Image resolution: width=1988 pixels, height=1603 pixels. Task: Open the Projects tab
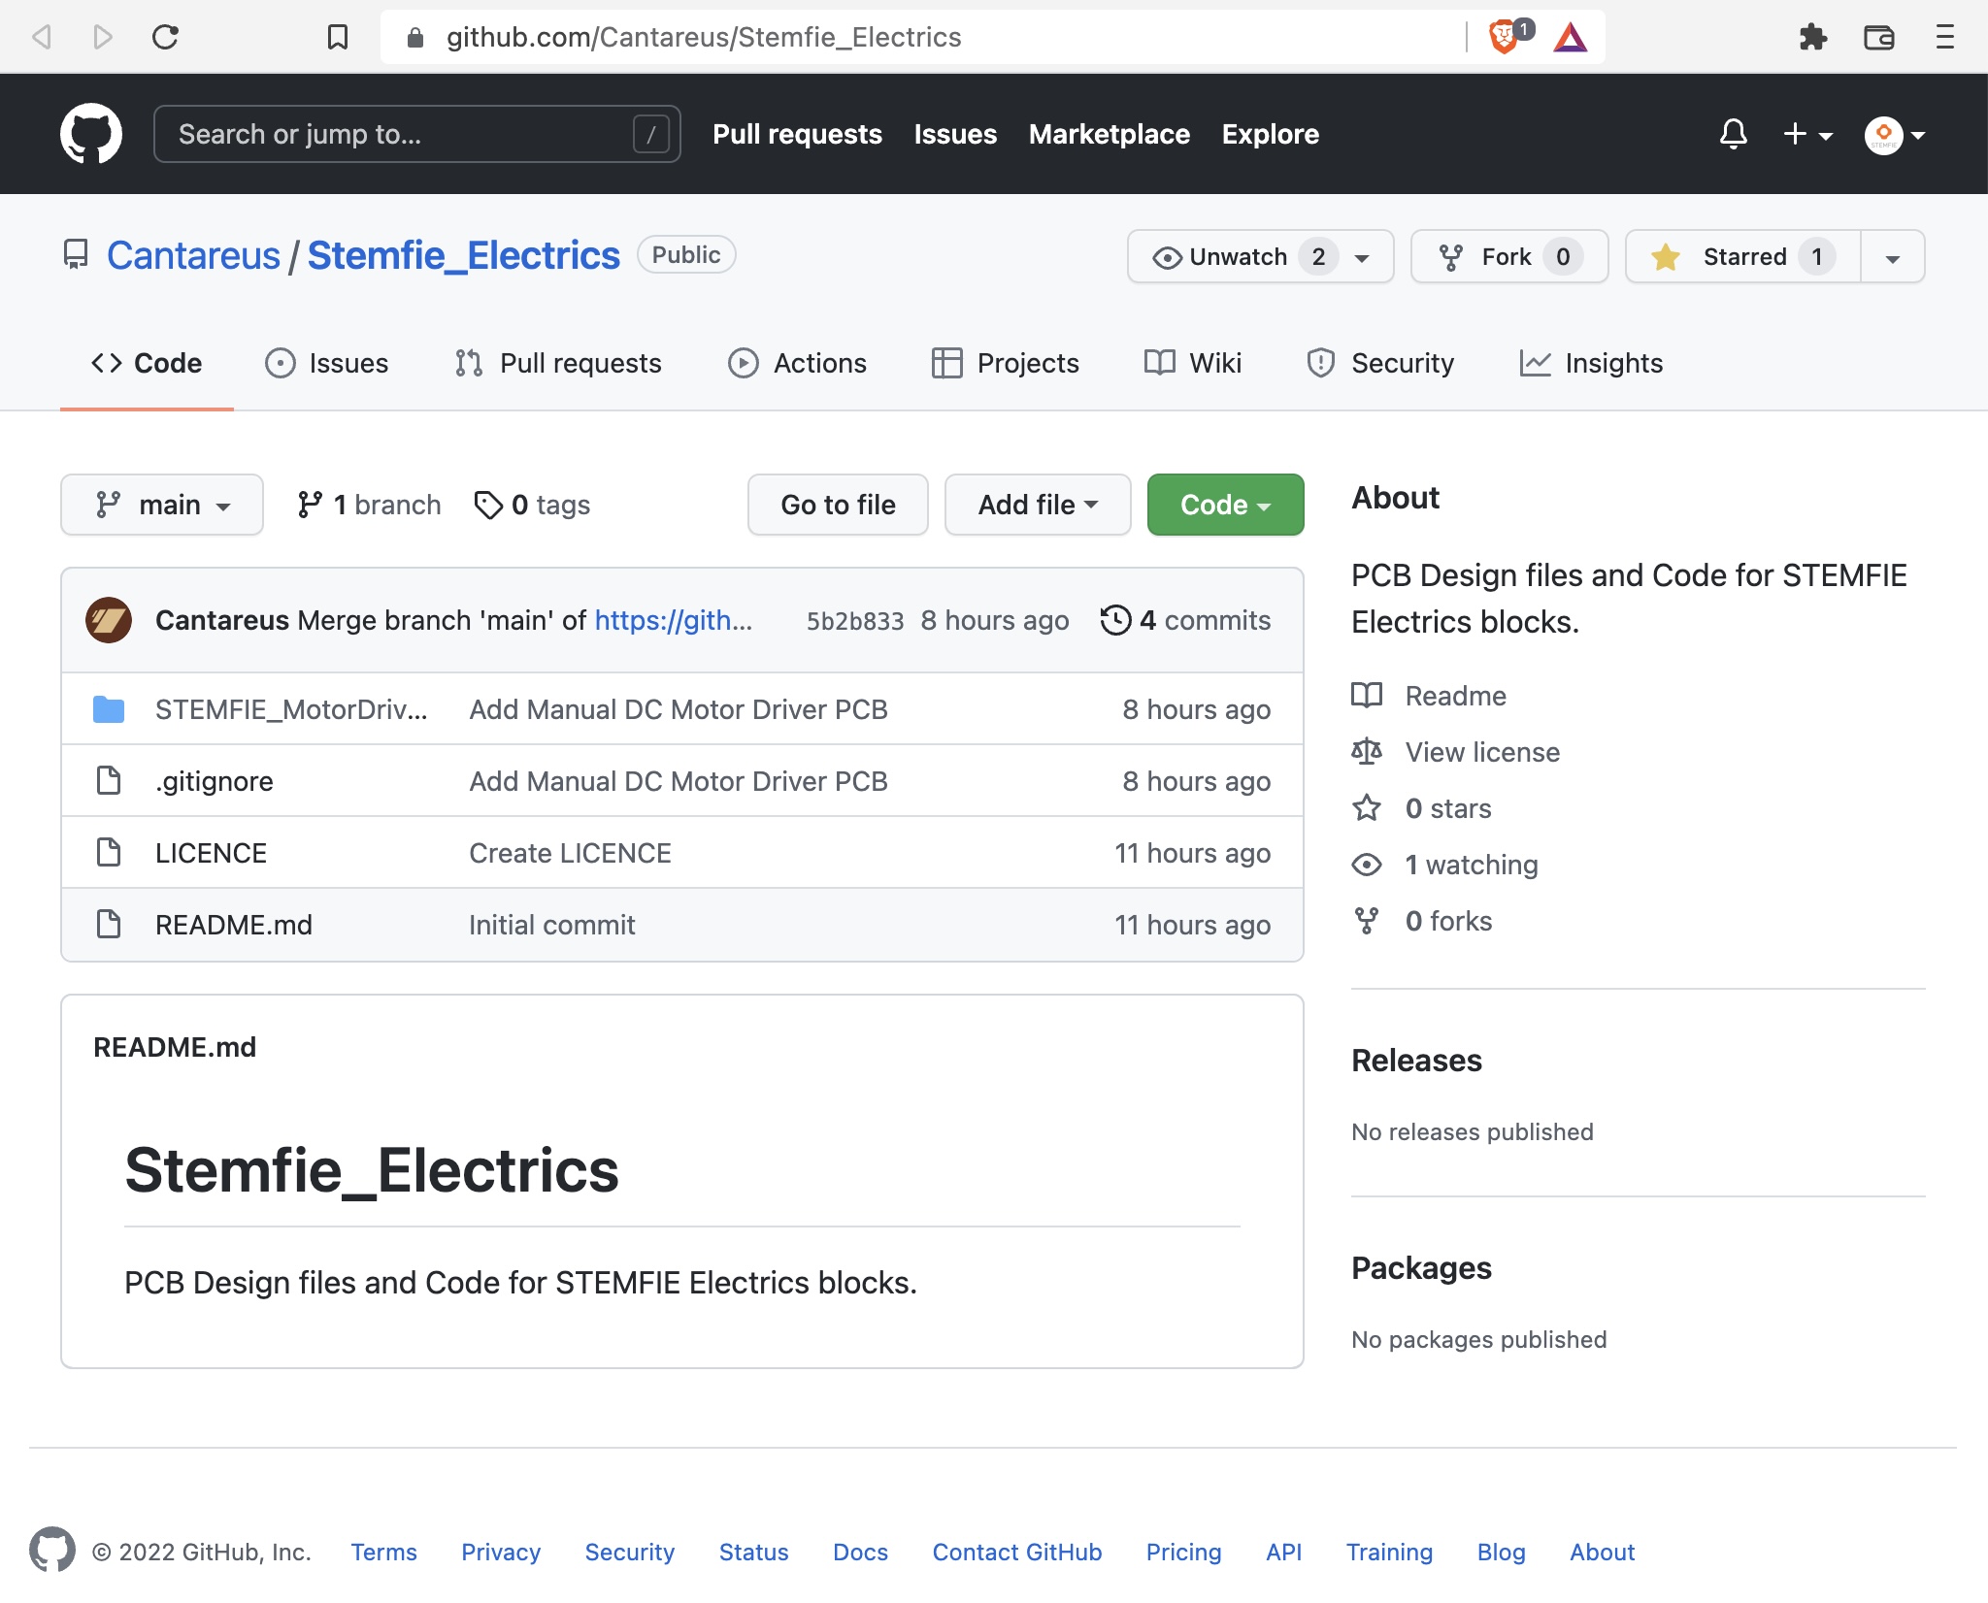tap(1005, 363)
